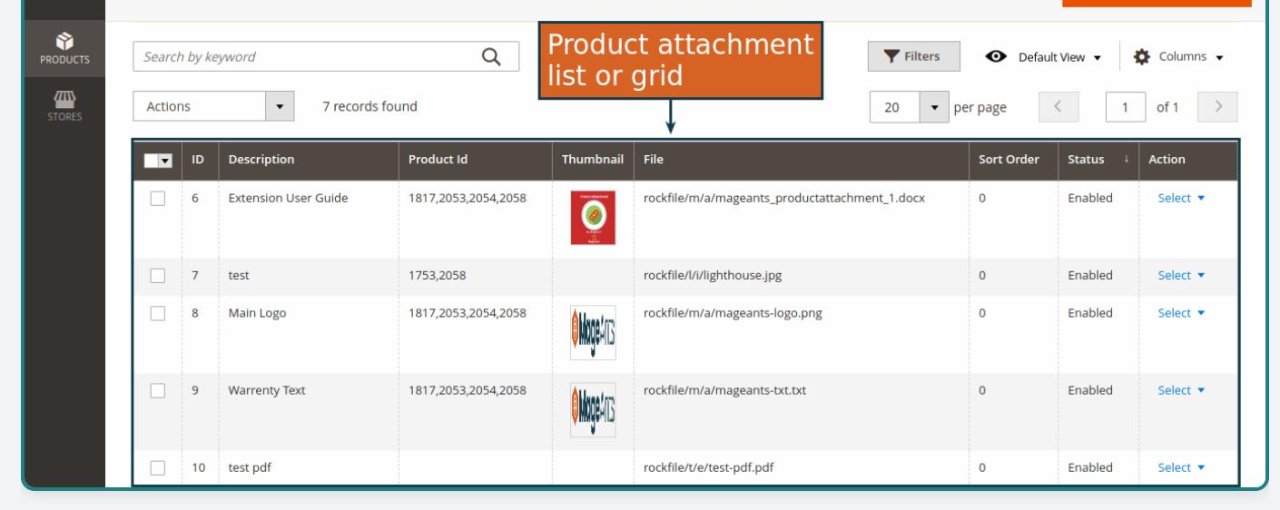Check the Main Logo row checkbox

click(x=158, y=313)
